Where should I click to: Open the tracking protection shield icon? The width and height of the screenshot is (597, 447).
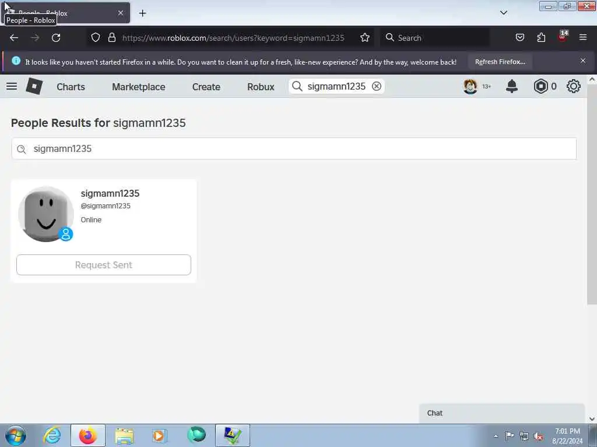pos(96,37)
